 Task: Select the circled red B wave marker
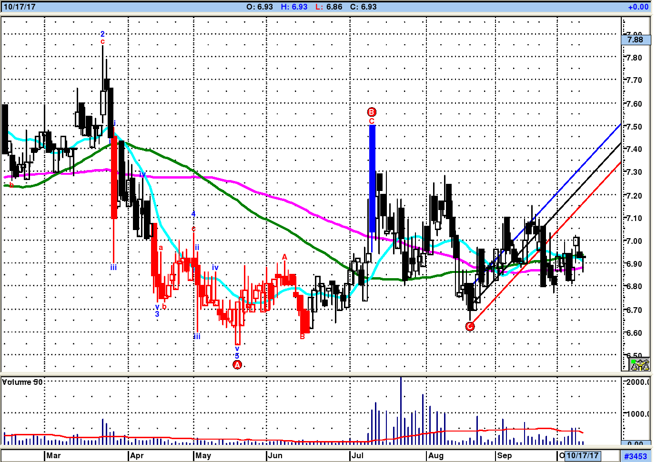pyautogui.click(x=372, y=112)
